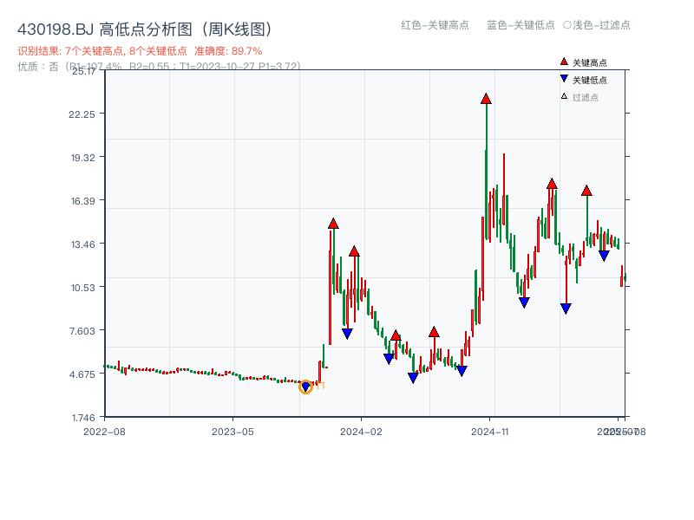Click the rightmost blue low-point marker
The height and width of the screenshot is (520, 694).
605,254
